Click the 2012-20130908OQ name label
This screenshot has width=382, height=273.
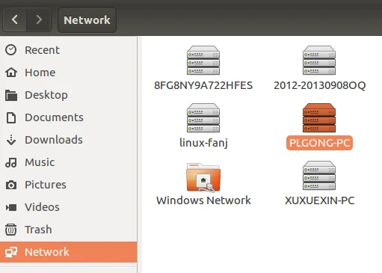(320, 85)
